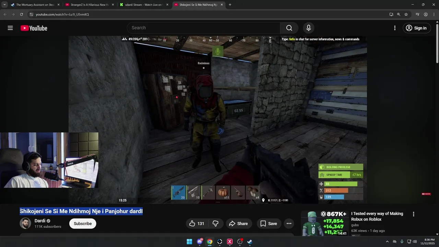This screenshot has width=439, height=247.
Task: Open the zoom magnifier in address bar
Action: (399, 14)
